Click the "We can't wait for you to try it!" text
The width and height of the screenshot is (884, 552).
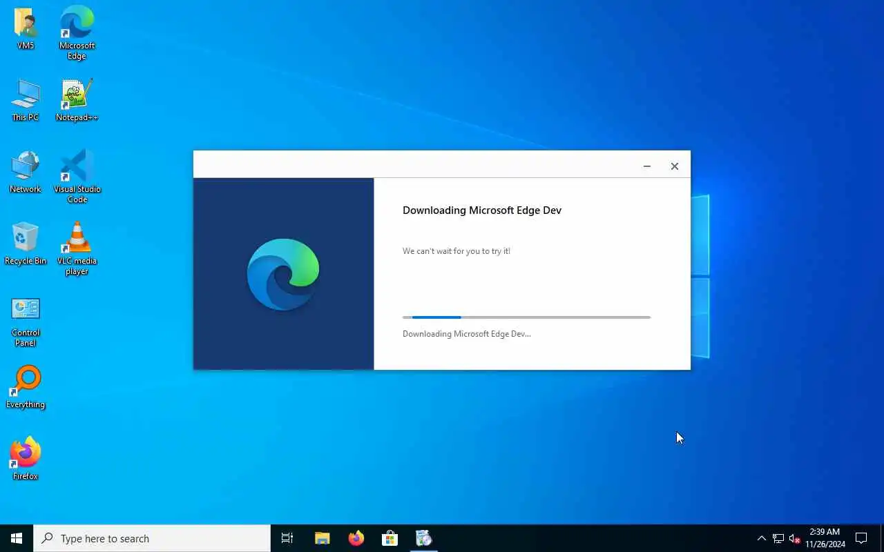point(457,251)
